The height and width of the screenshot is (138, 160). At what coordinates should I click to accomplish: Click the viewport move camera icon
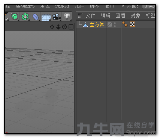pos(52,27)
